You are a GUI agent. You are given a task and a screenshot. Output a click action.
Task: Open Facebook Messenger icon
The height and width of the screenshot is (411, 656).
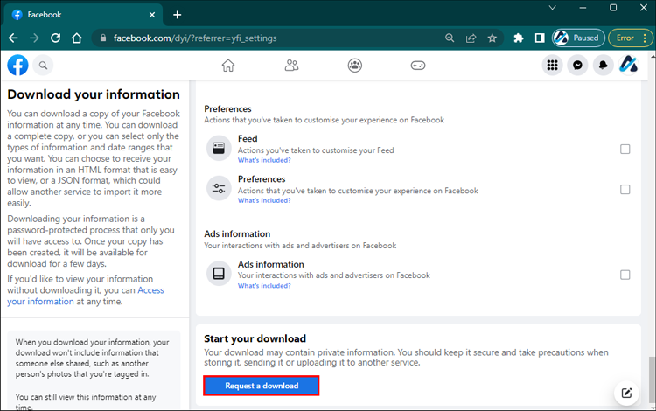click(x=577, y=65)
